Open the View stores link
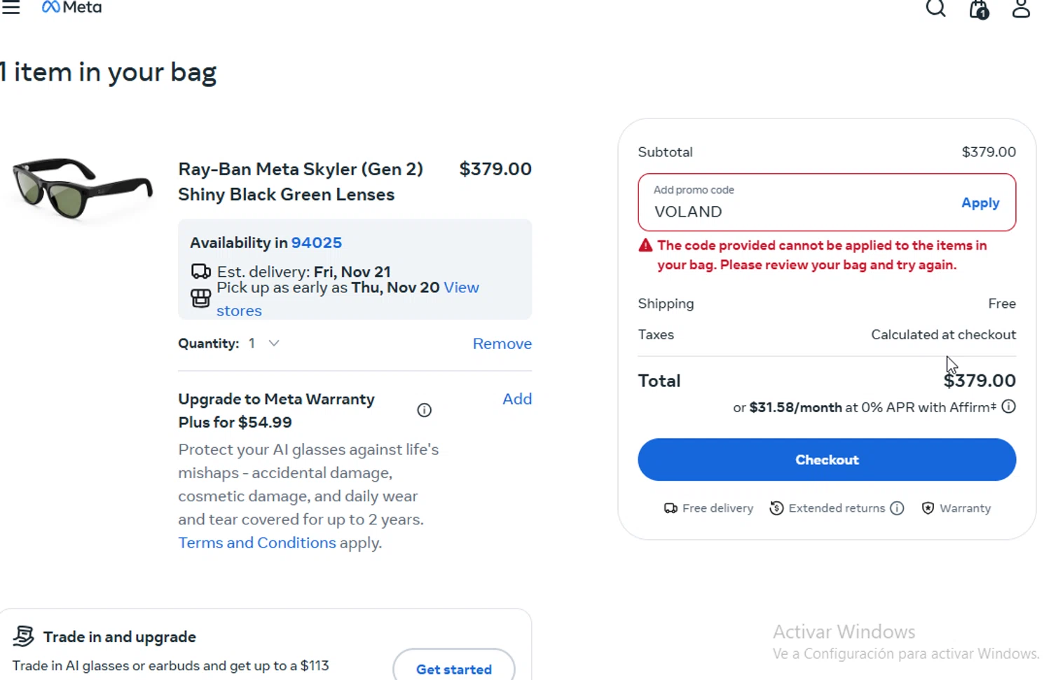This screenshot has height=680, width=1051. [x=461, y=287]
